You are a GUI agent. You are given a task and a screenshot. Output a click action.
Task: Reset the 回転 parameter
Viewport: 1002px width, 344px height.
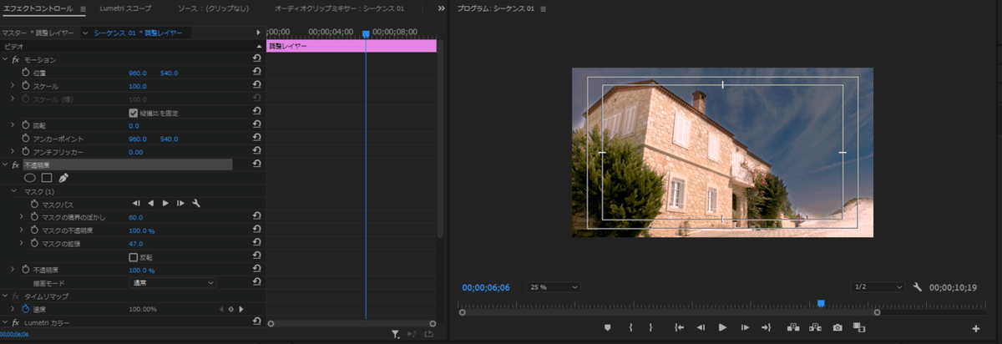256,125
